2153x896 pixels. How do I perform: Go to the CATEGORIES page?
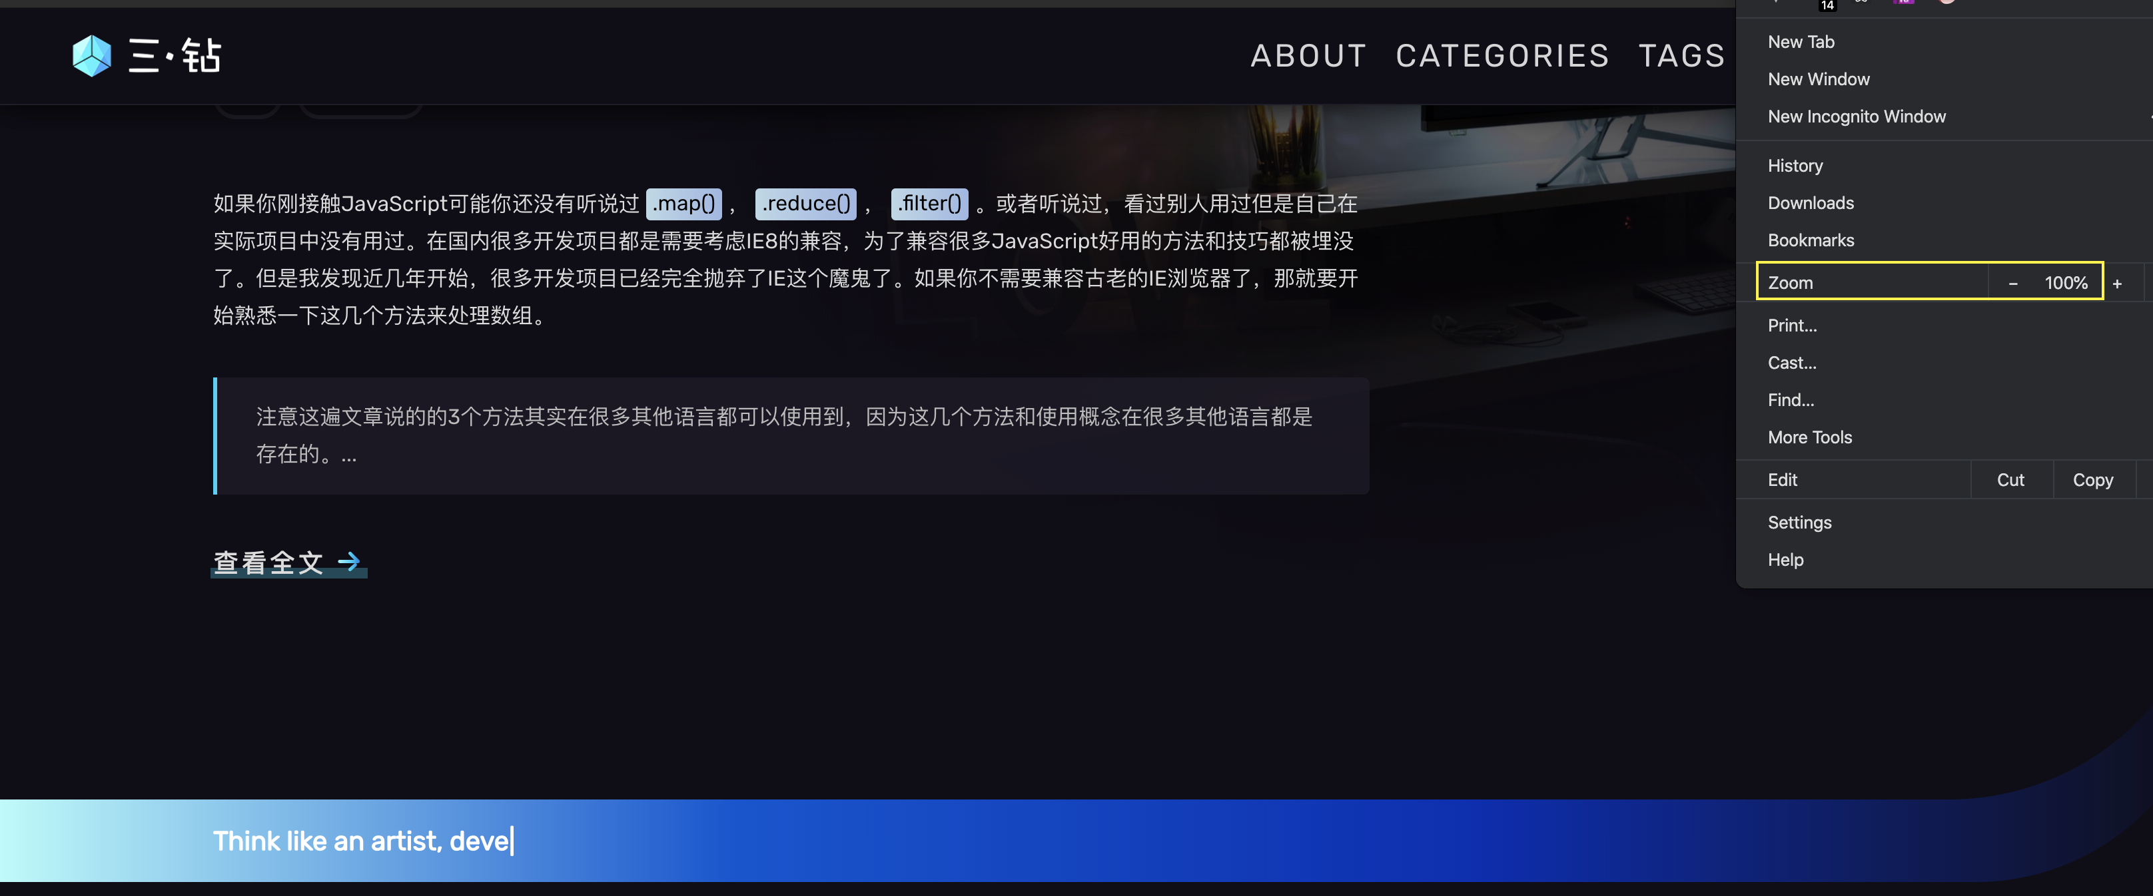click(1502, 56)
